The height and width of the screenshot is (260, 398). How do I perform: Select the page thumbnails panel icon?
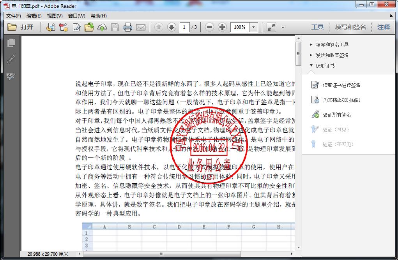coord(12,42)
